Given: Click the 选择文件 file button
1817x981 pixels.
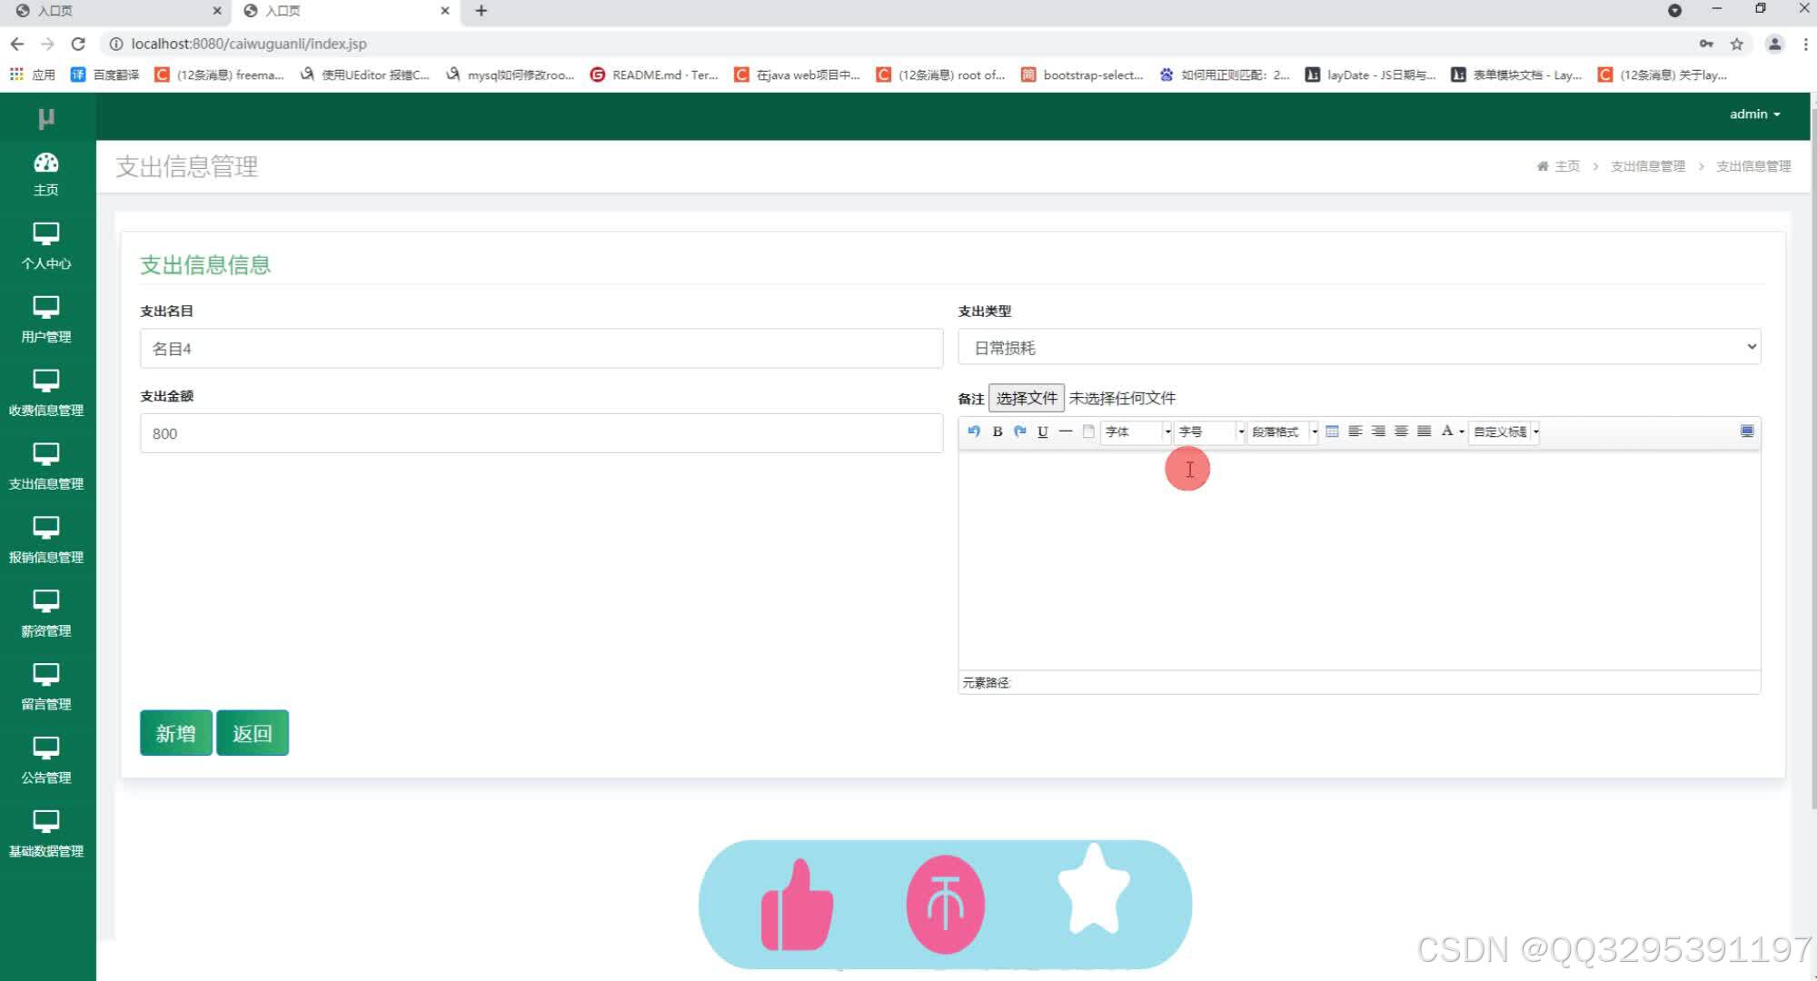Looking at the screenshot, I should coord(1027,398).
